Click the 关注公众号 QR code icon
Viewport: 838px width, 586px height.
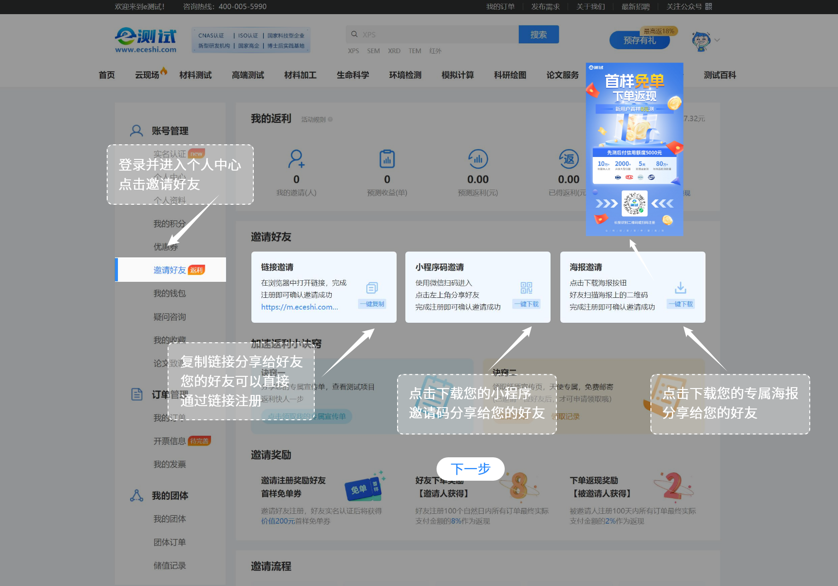pos(709,6)
